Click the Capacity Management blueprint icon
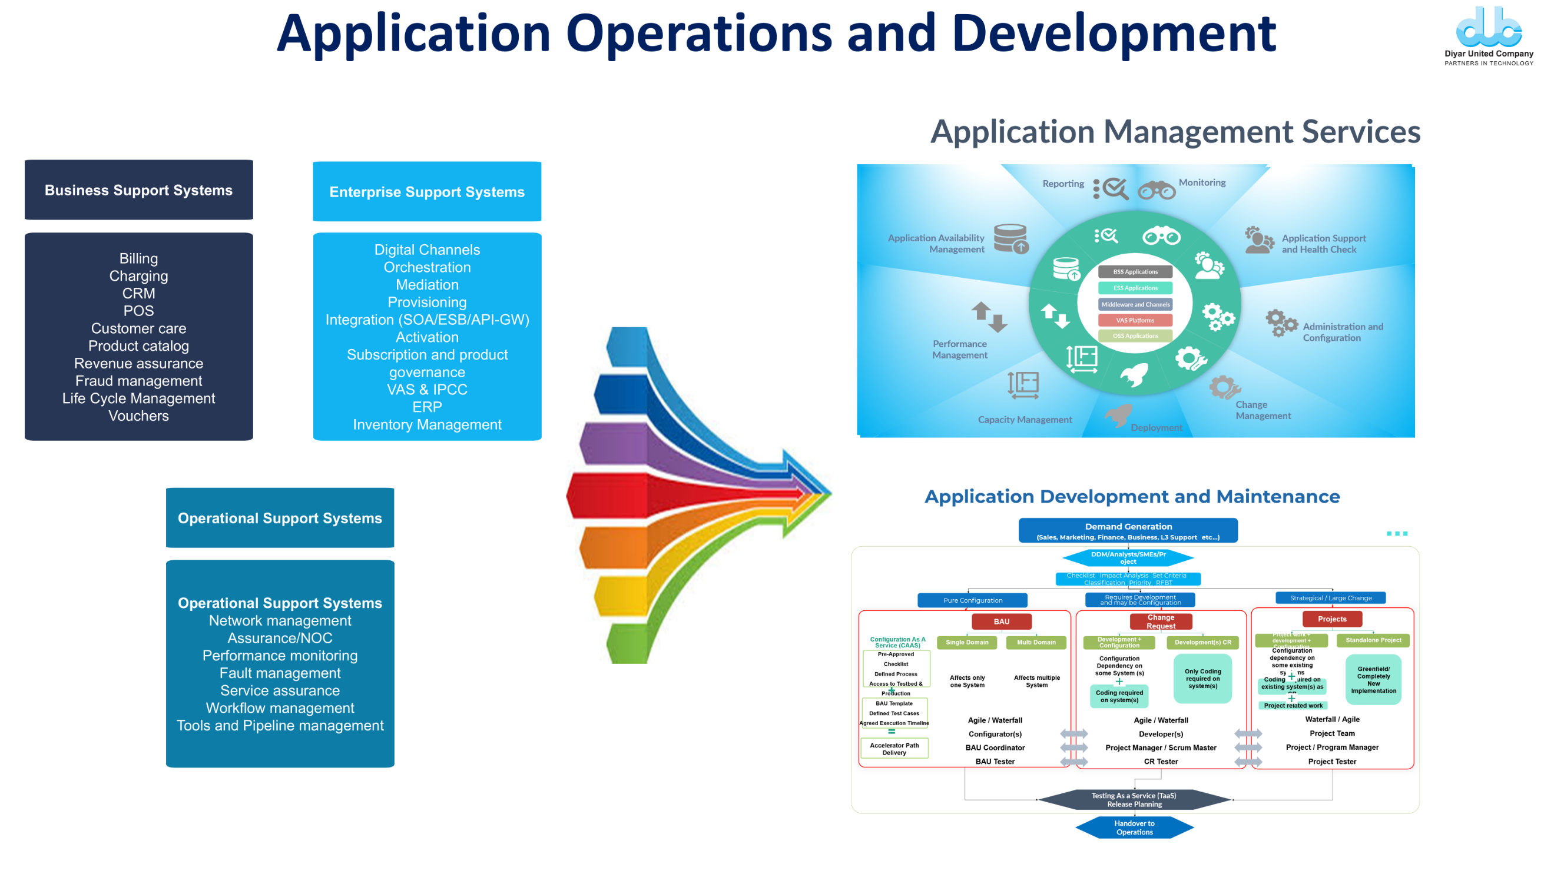The width and height of the screenshot is (1554, 874). click(1023, 384)
